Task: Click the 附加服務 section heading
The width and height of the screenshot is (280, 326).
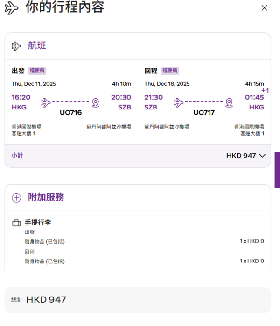Action: click(46, 197)
